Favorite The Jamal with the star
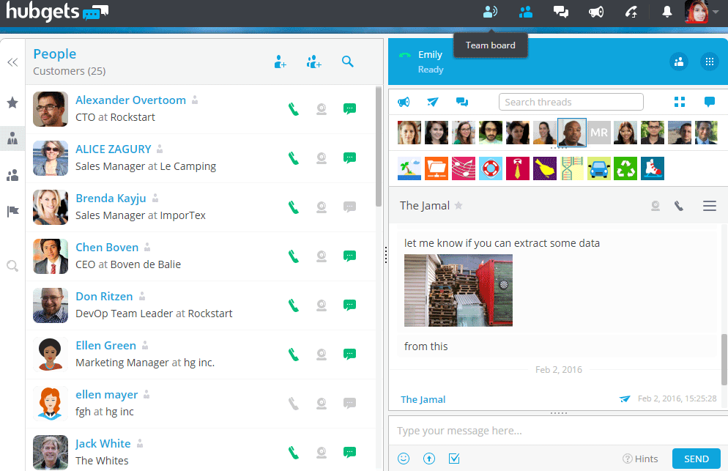 point(458,205)
